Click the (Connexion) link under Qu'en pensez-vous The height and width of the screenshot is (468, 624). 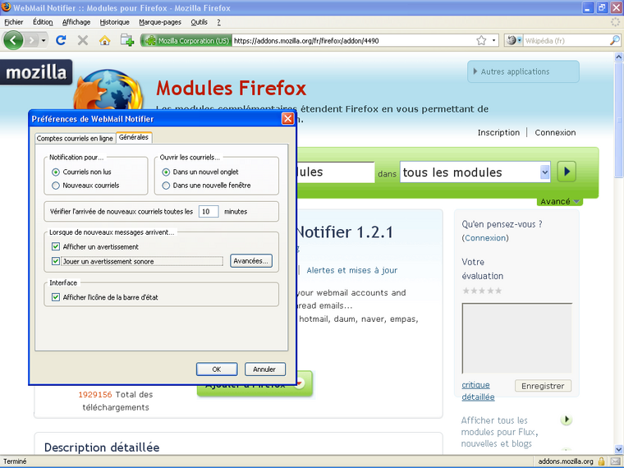tap(485, 238)
